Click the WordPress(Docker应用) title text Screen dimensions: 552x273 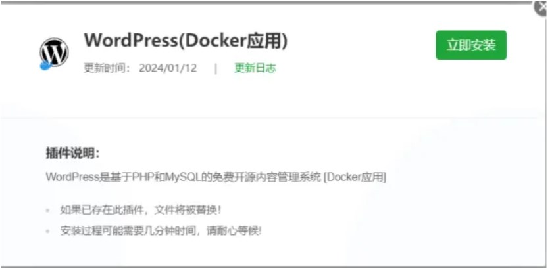coord(186,41)
